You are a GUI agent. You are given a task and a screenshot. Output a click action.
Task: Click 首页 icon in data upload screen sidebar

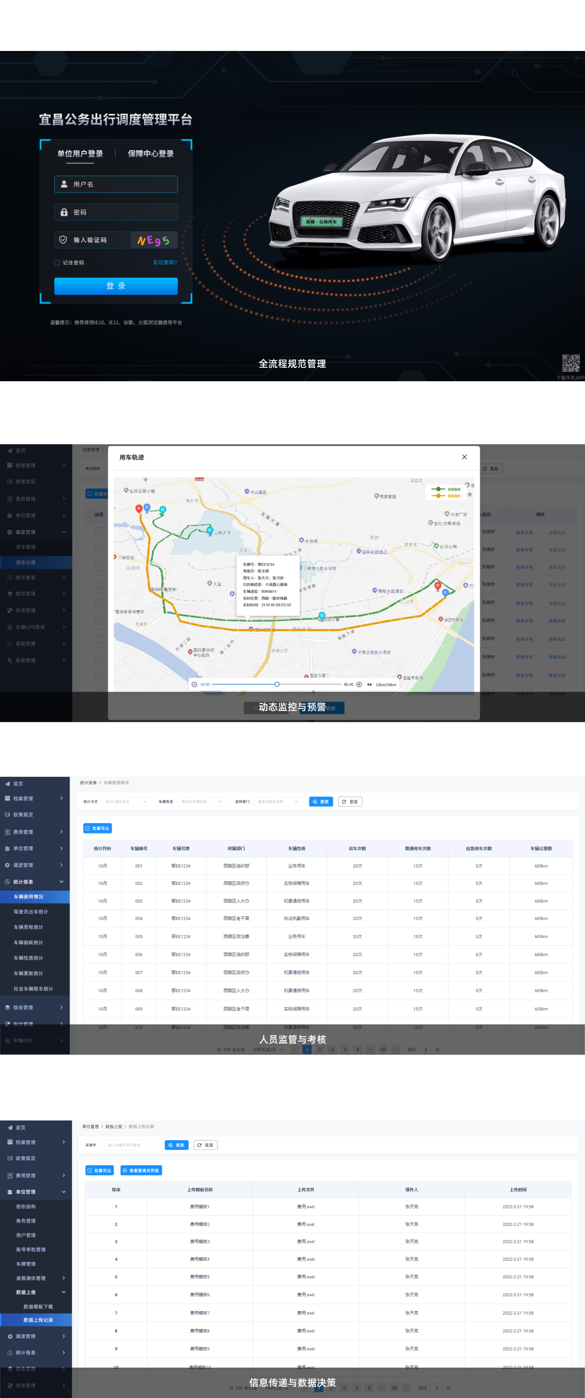10,1127
